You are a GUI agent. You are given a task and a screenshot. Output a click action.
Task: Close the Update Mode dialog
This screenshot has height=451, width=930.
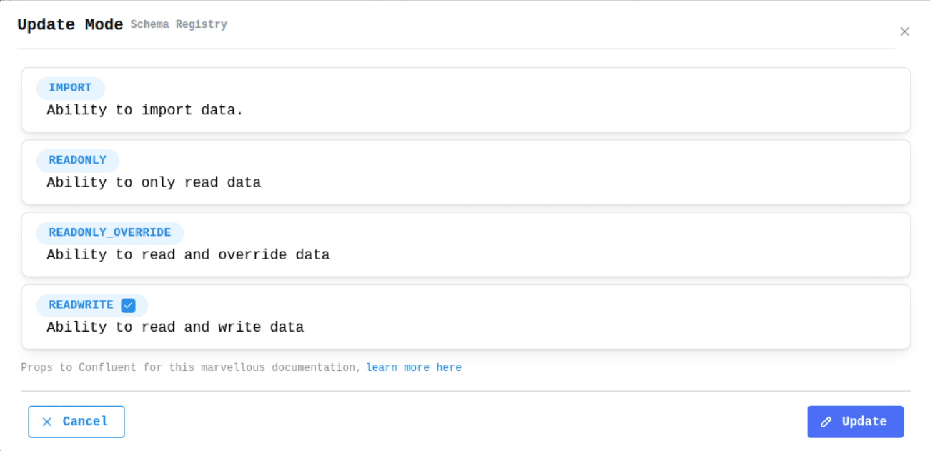point(904,31)
